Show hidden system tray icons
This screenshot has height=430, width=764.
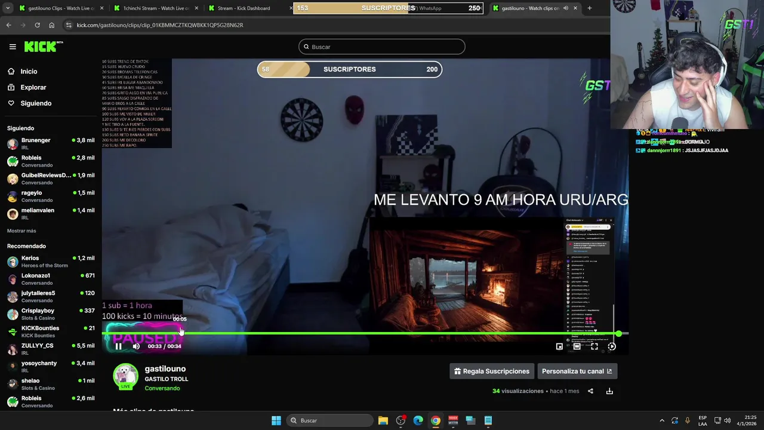tap(661, 420)
